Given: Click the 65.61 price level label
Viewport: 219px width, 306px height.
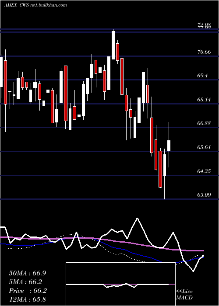Looking at the screenshot, I should [204, 147].
